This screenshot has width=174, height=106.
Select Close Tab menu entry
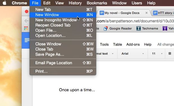(x=63, y=49)
